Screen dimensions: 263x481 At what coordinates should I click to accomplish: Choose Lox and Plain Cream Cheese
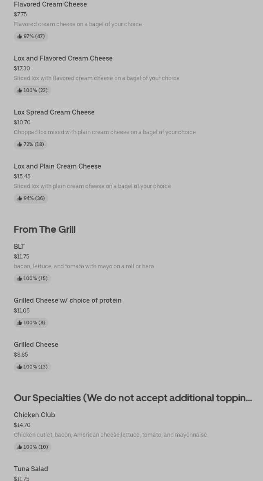coord(58,166)
